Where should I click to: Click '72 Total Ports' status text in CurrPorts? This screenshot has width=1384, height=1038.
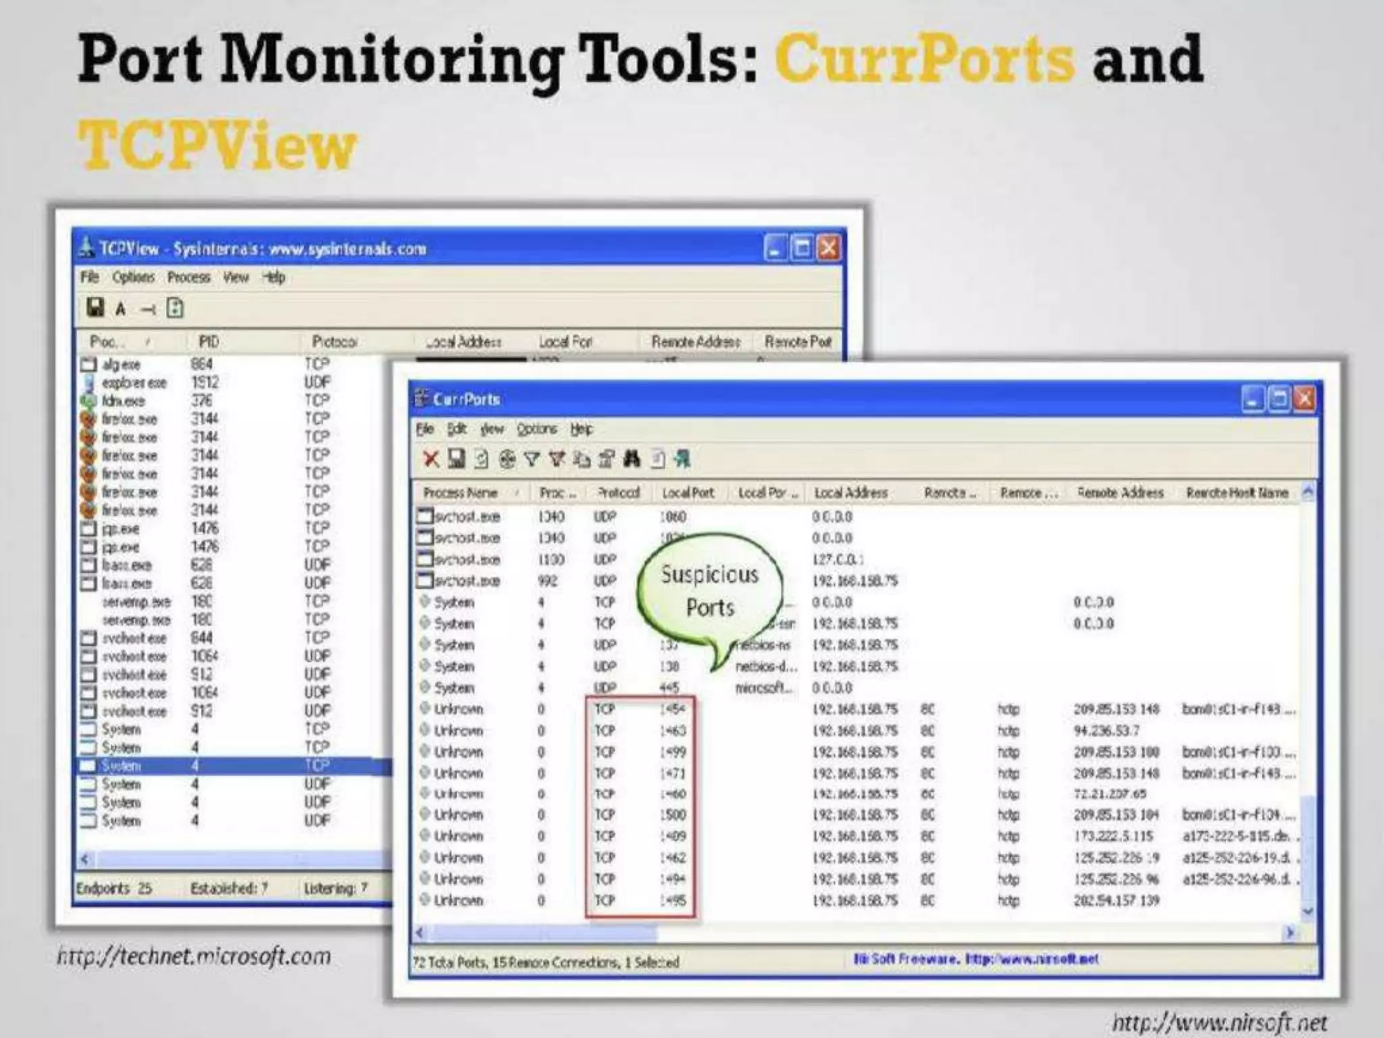449,962
